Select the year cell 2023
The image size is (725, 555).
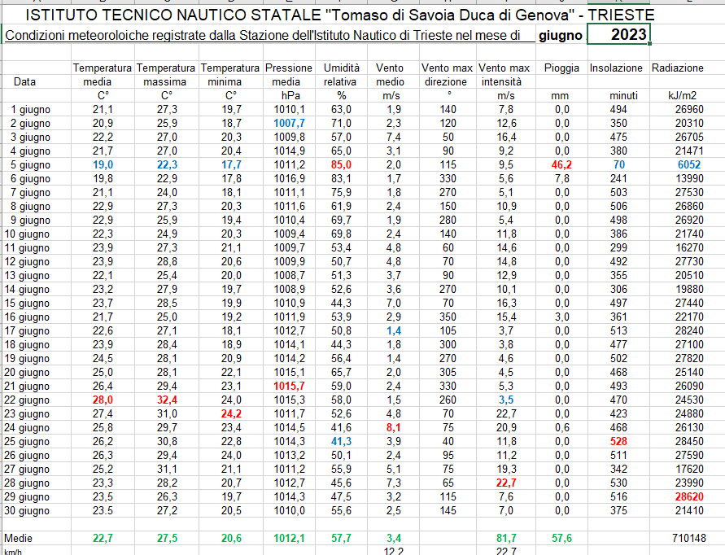pos(618,35)
